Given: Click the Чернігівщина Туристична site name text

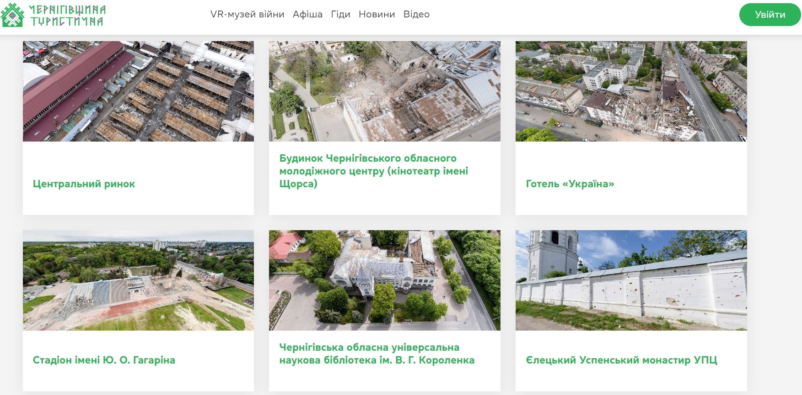Looking at the screenshot, I should coord(67,15).
